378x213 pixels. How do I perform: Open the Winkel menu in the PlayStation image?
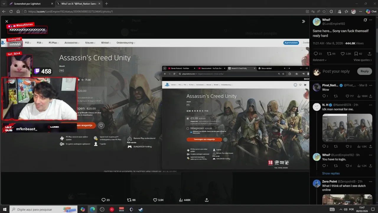click(106, 43)
